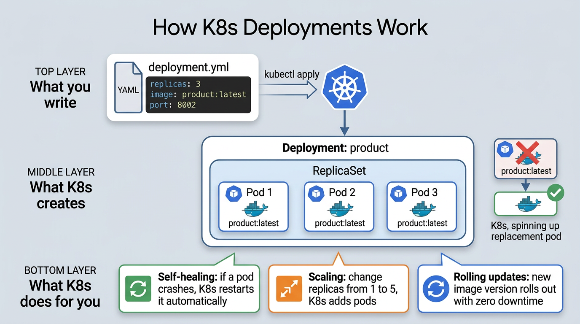This screenshot has width=580, height=324.
Task: Click the orange scaling arrows icon
Action: [x=290, y=289]
